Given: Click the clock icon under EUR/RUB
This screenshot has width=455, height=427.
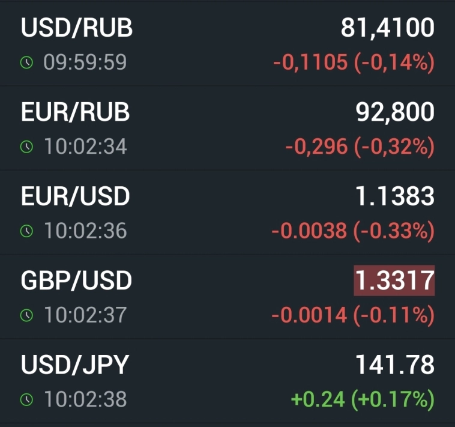Looking at the screenshot, I should [26, 147].
